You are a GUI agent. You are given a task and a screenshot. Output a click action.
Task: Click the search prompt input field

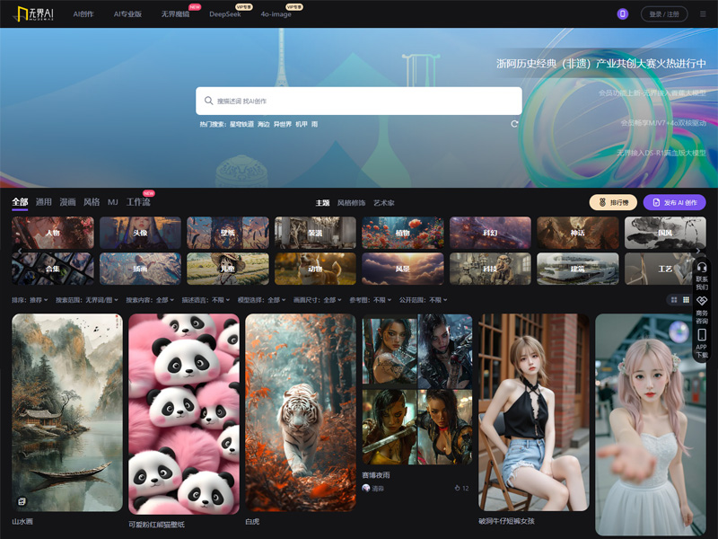[x=359, y=101]
